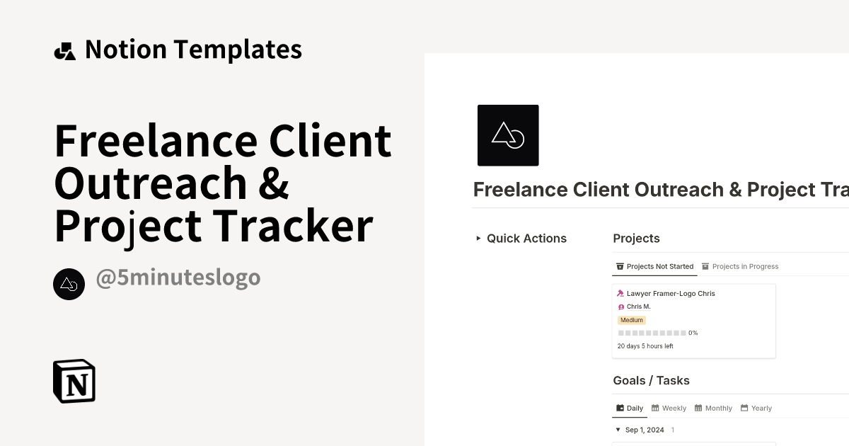Click the Quick Actions disclosure triangle

(x=478, y=239)
